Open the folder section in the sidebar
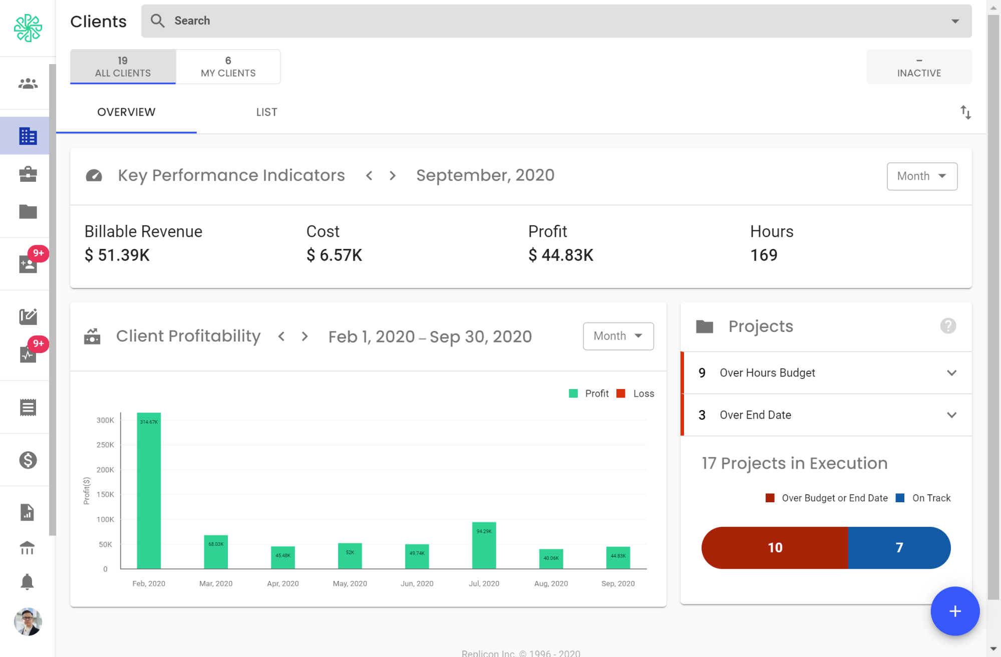1001x657 pixels. click(x=28, y=212)
